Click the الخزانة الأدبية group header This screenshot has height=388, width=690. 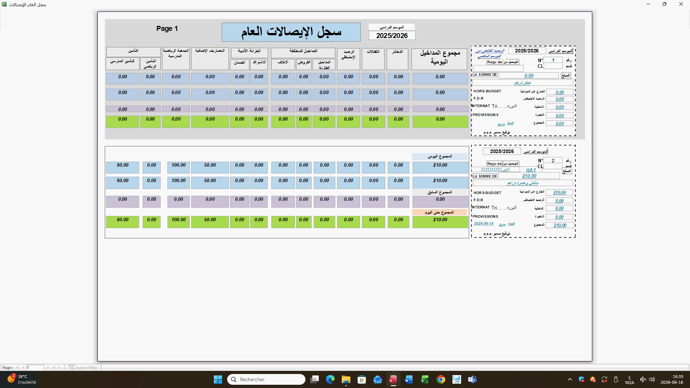(249, 53)
